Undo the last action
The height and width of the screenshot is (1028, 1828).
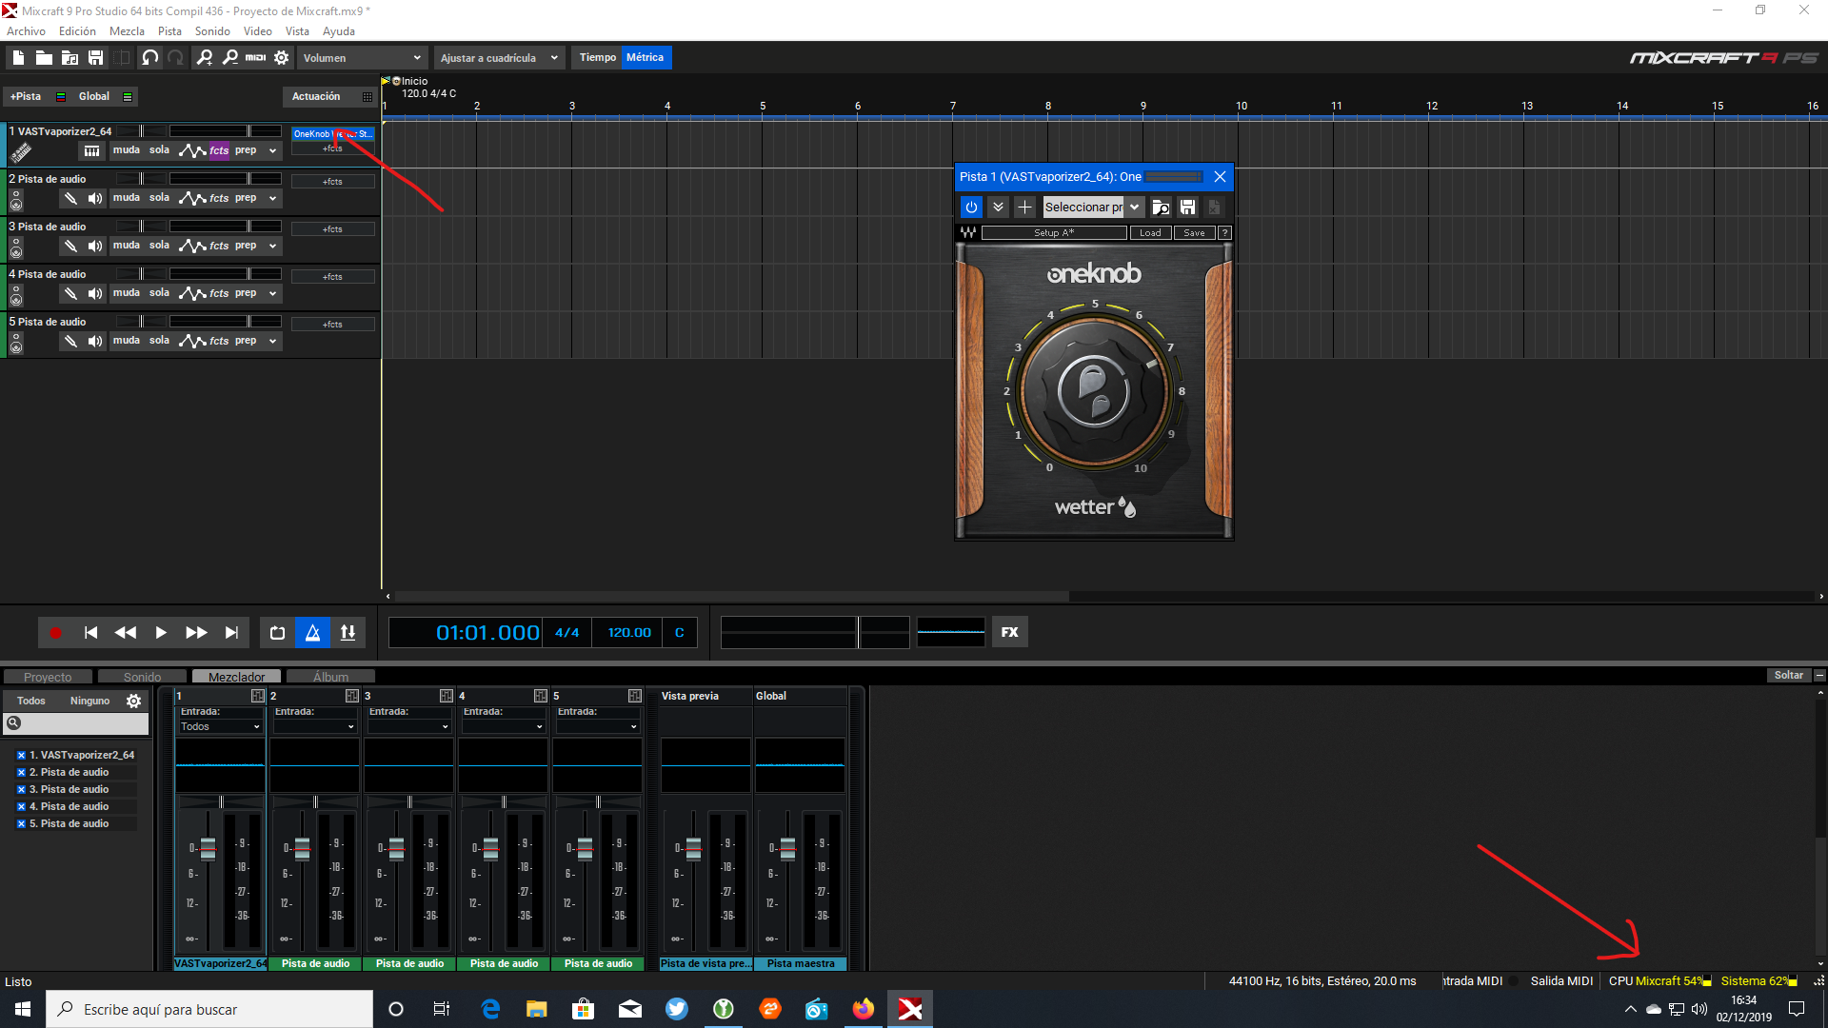pos(149,58)
